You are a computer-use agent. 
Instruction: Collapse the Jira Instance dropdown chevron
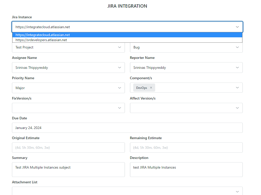[237, 27]
